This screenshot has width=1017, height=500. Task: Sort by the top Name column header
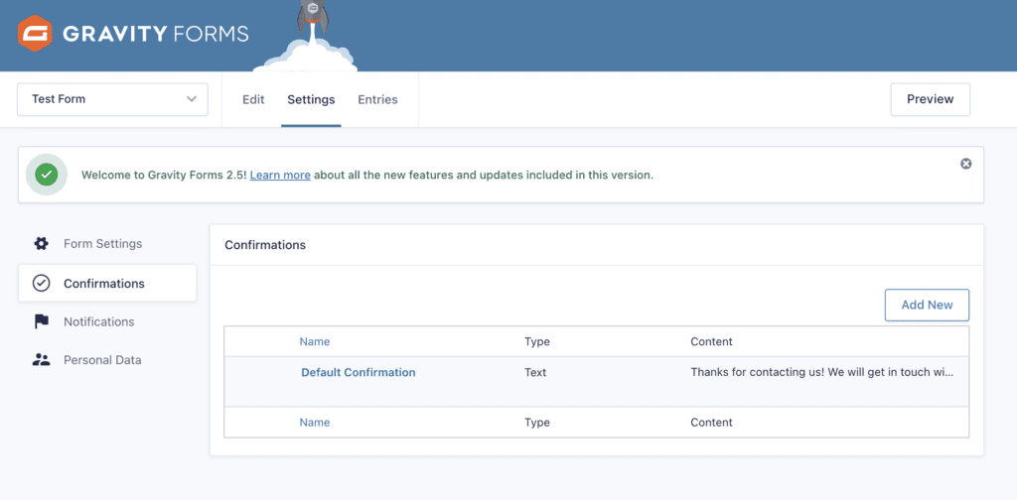(315, 341)
